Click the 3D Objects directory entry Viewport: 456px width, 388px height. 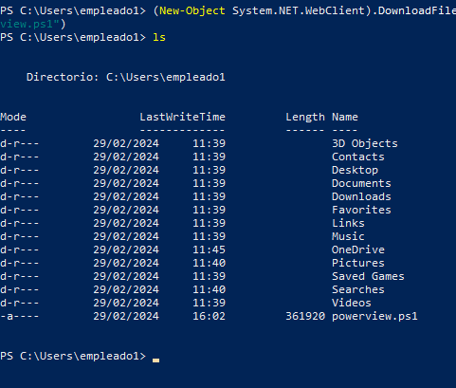[x=365, y=143]
